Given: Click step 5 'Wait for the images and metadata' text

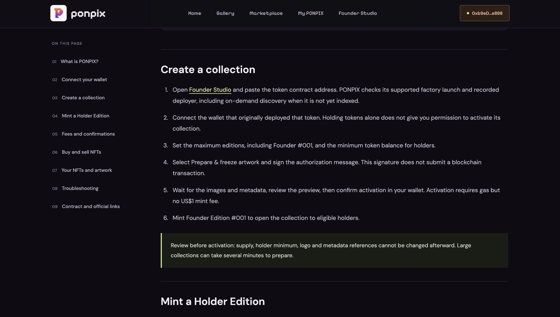Looking at the screenshot, I should [x=336, y=196].
